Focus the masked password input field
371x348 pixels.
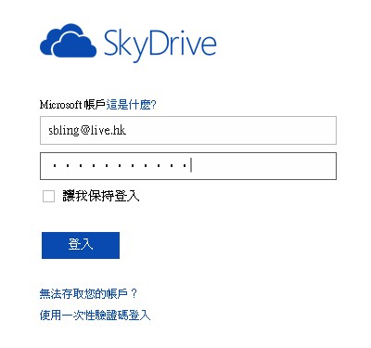point(188,166)
